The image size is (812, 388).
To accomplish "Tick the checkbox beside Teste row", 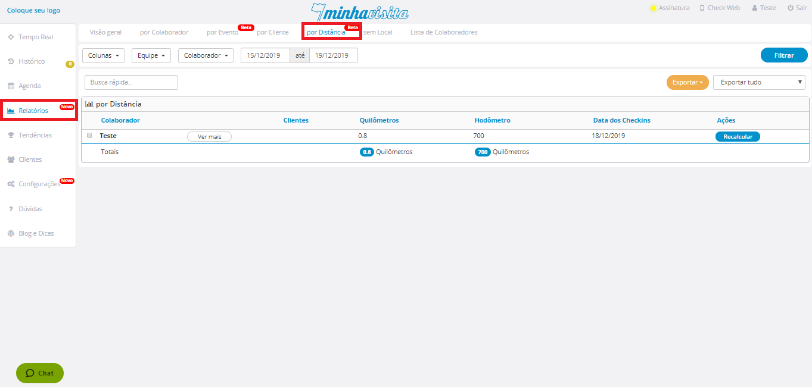I will [x=89, y=136].
